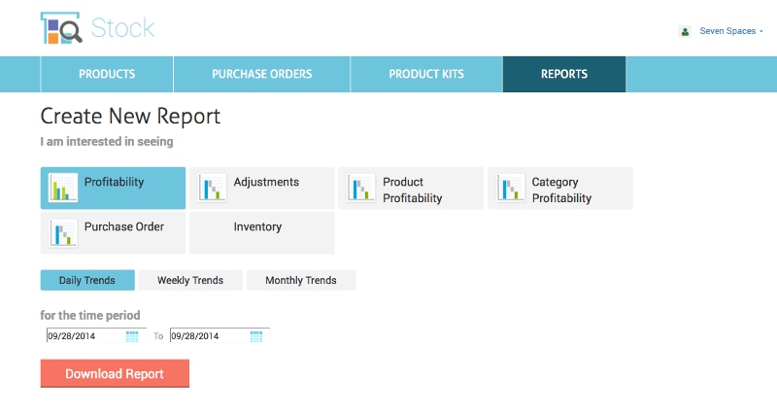Select the Inventory report type
Viewport: 777px width, 416px height.
click(x=262, y=233)
